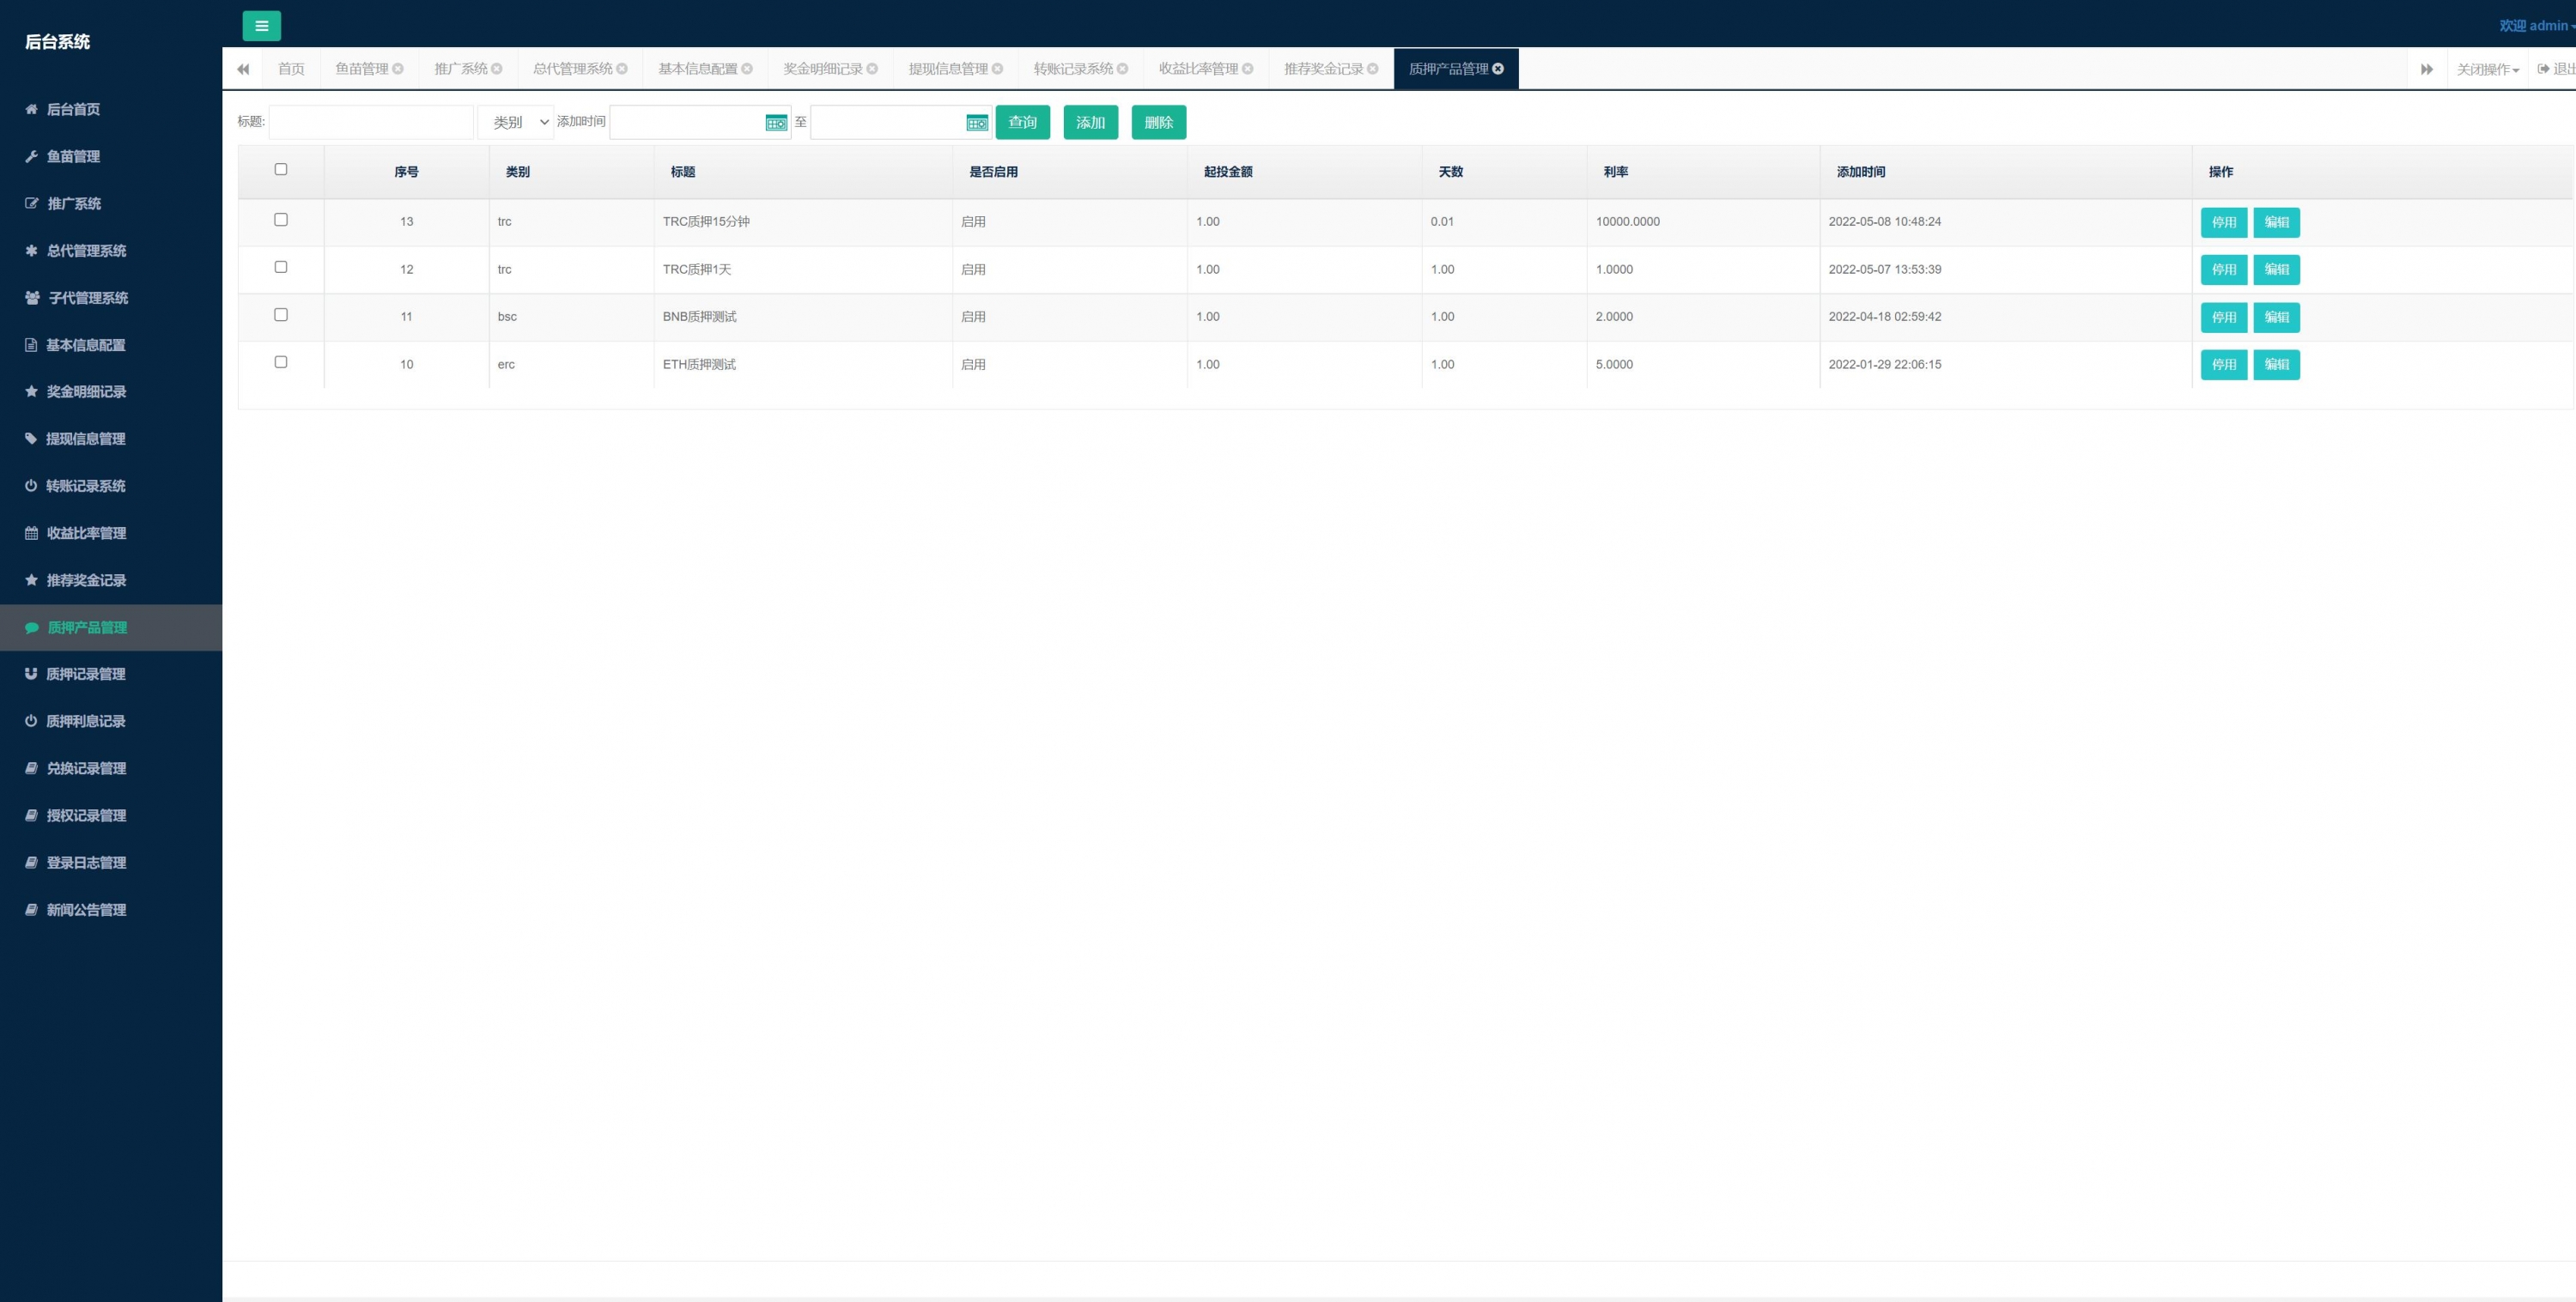Close the 收益比率管理 tab via x icon

[x=1247, y=69]
